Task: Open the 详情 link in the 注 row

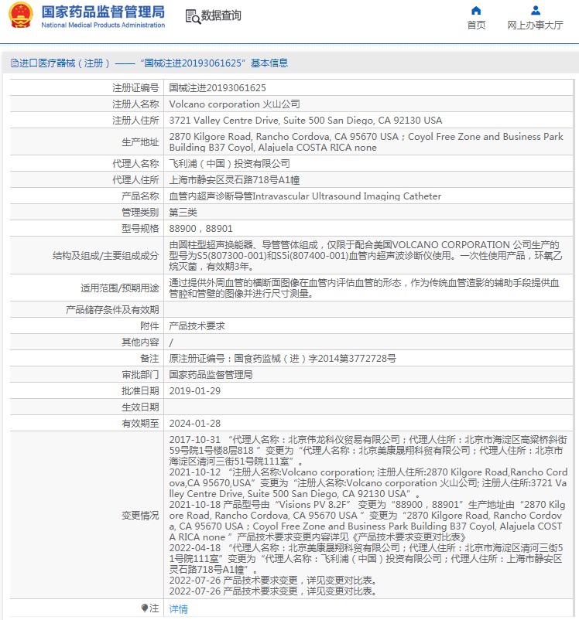Action: 178,609
